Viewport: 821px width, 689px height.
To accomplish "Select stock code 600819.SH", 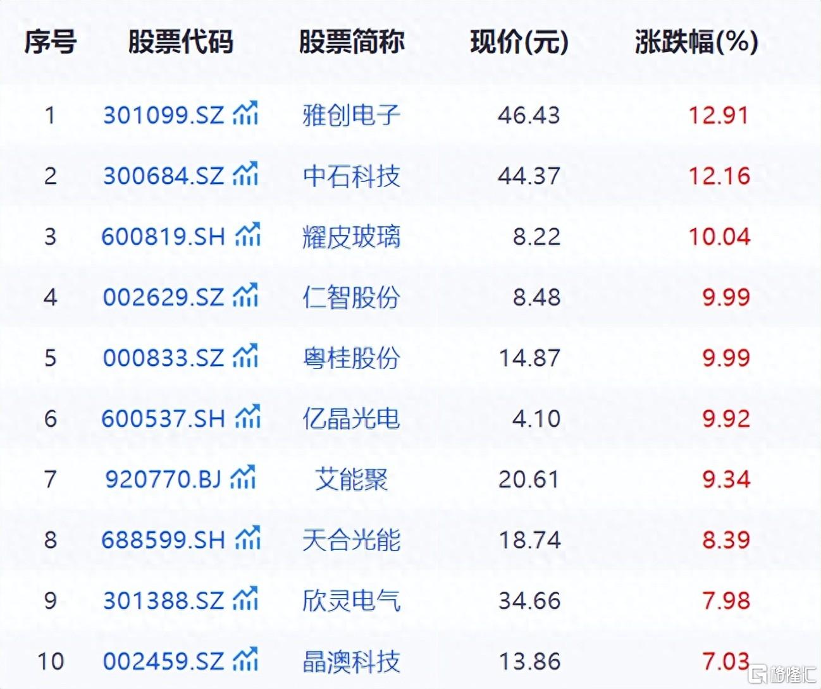I will click(163, 236).
